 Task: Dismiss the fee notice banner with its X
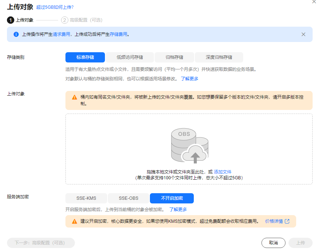303,34
